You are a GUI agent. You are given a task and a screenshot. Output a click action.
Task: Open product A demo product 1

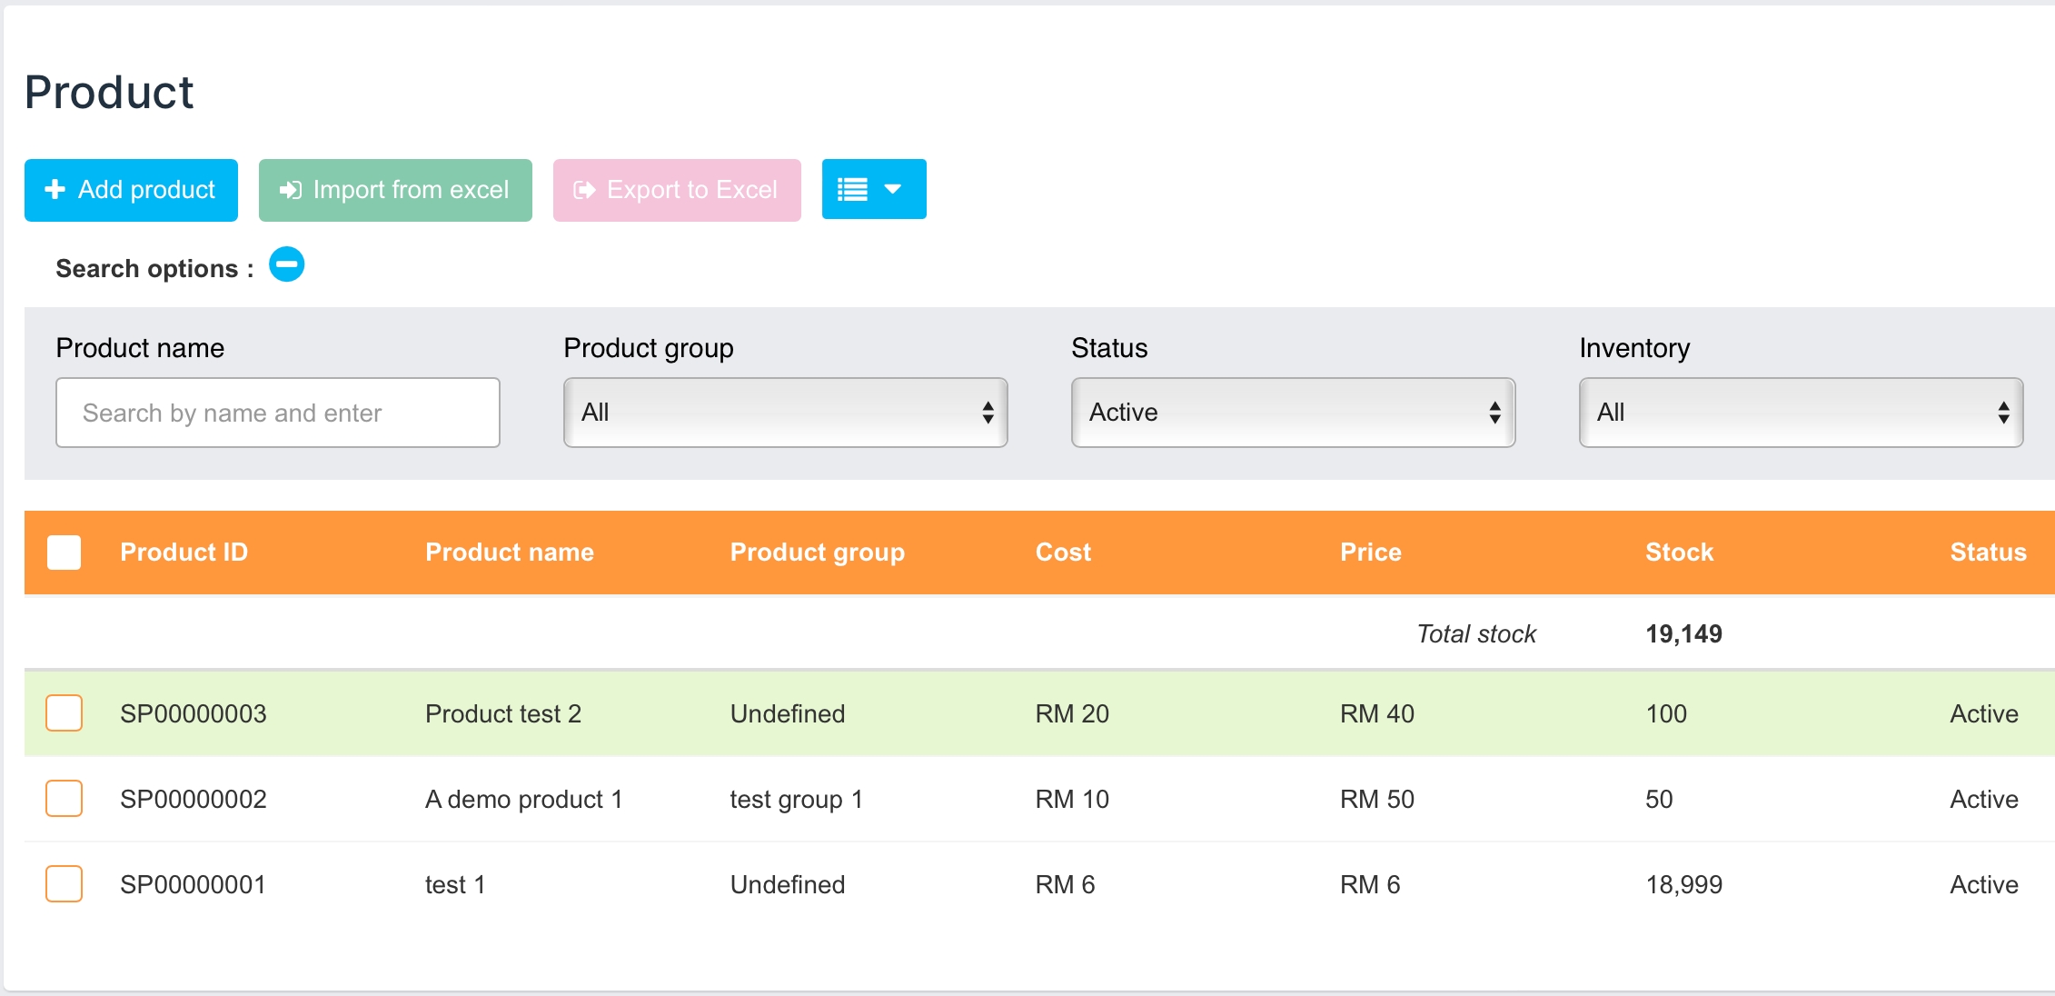click(x=523, y=799)
